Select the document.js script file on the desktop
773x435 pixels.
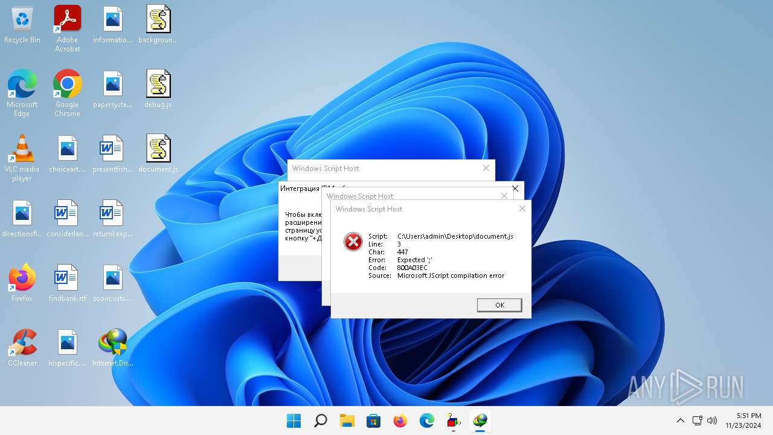(158, 154)
